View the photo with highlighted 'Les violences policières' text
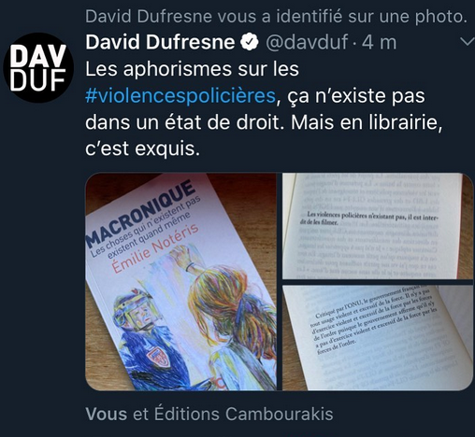Image resolution: width=475 pixels, height=437 pixels. click(x=378, y=226)
